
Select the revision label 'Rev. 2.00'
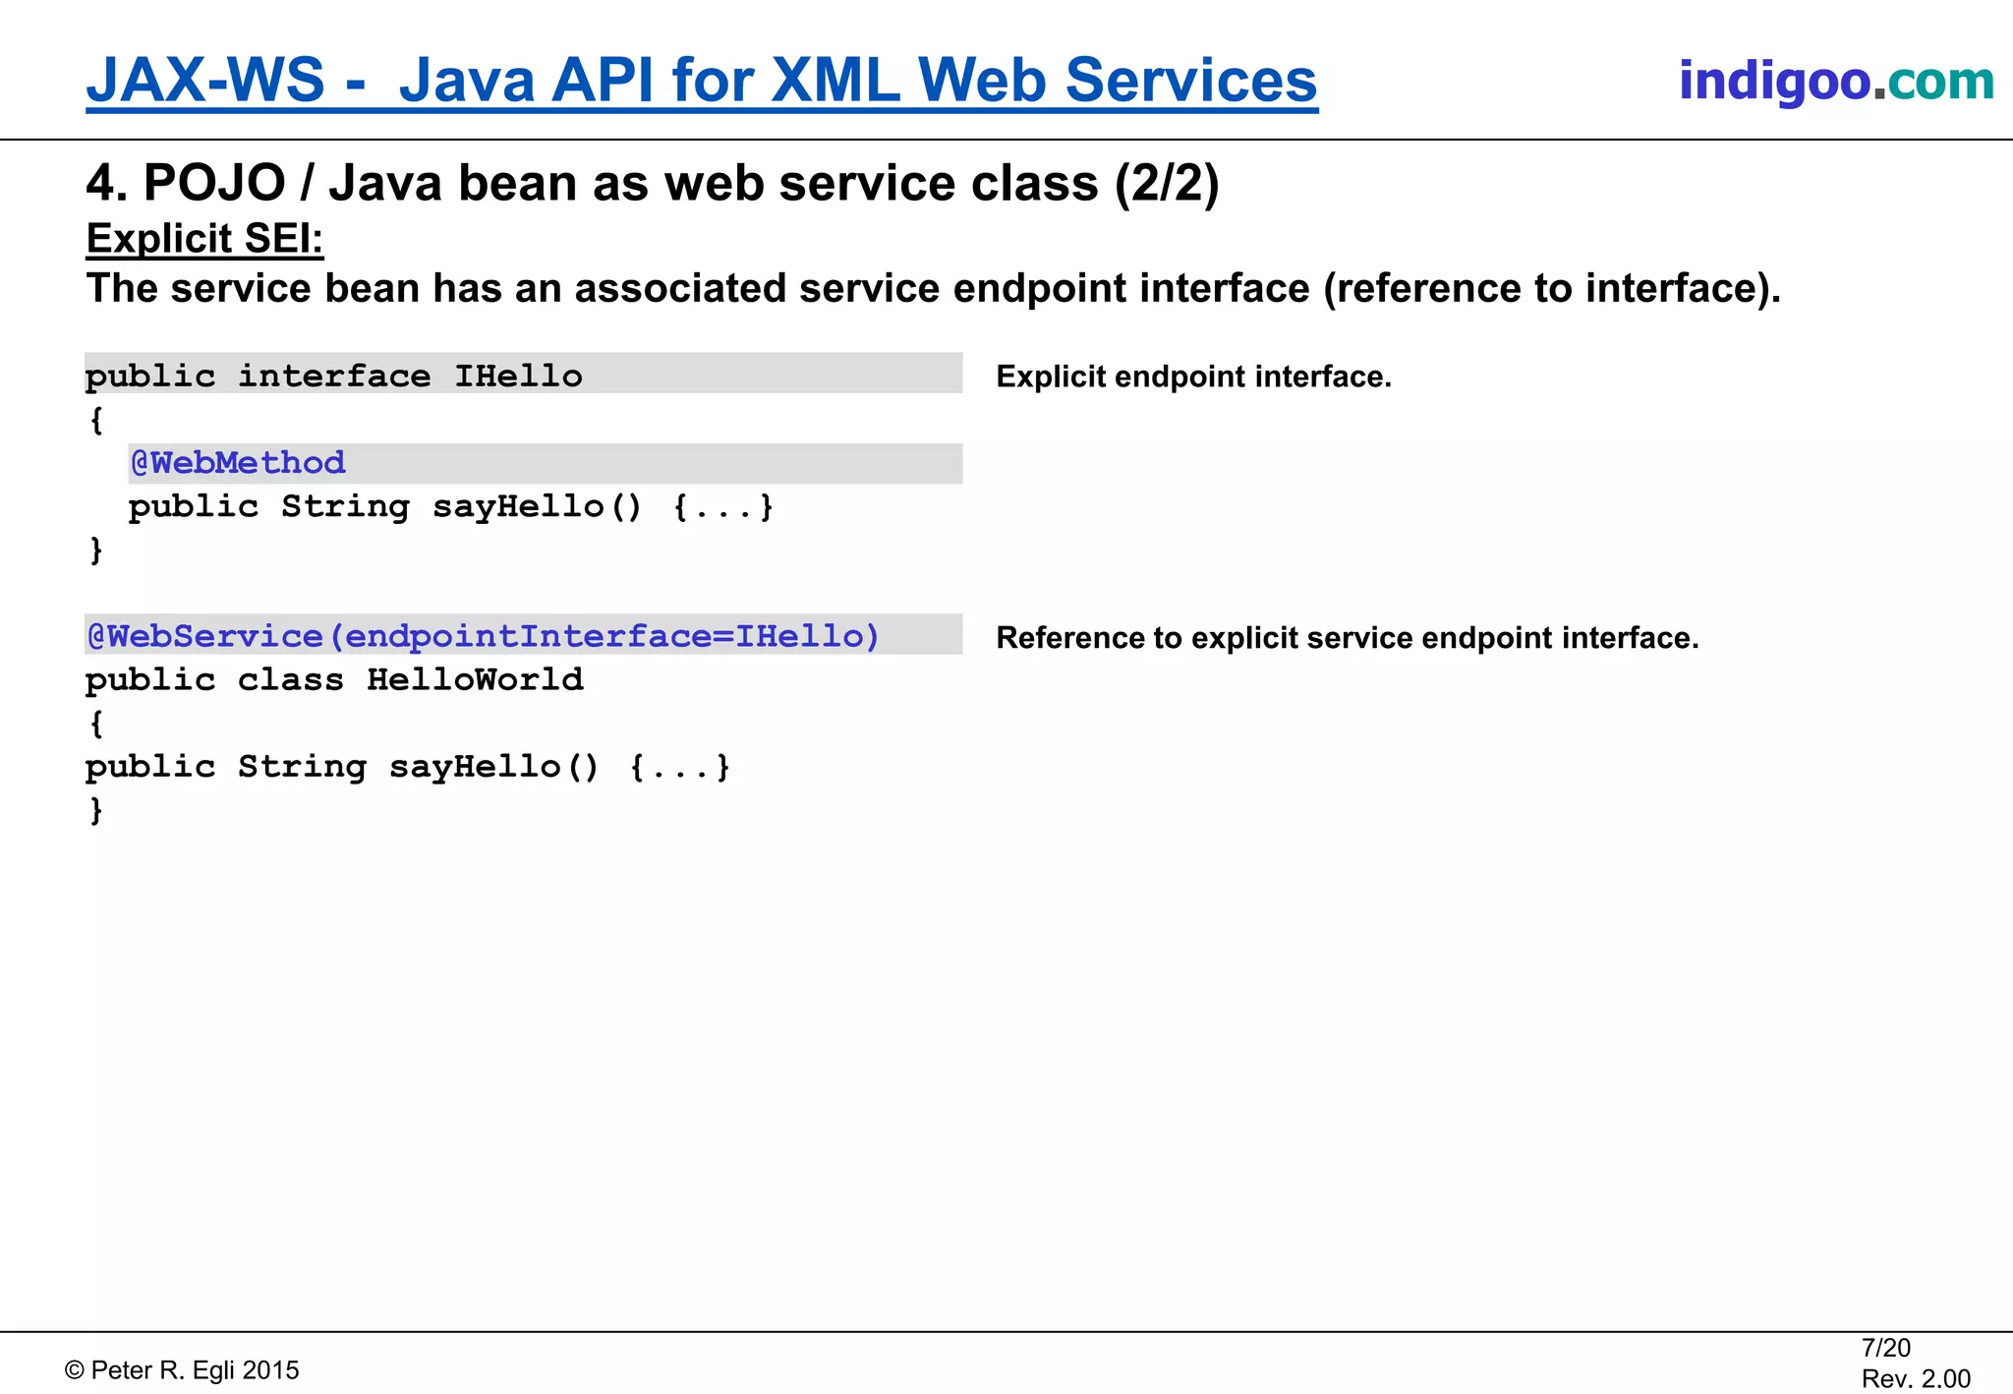coord(1916,1378)
